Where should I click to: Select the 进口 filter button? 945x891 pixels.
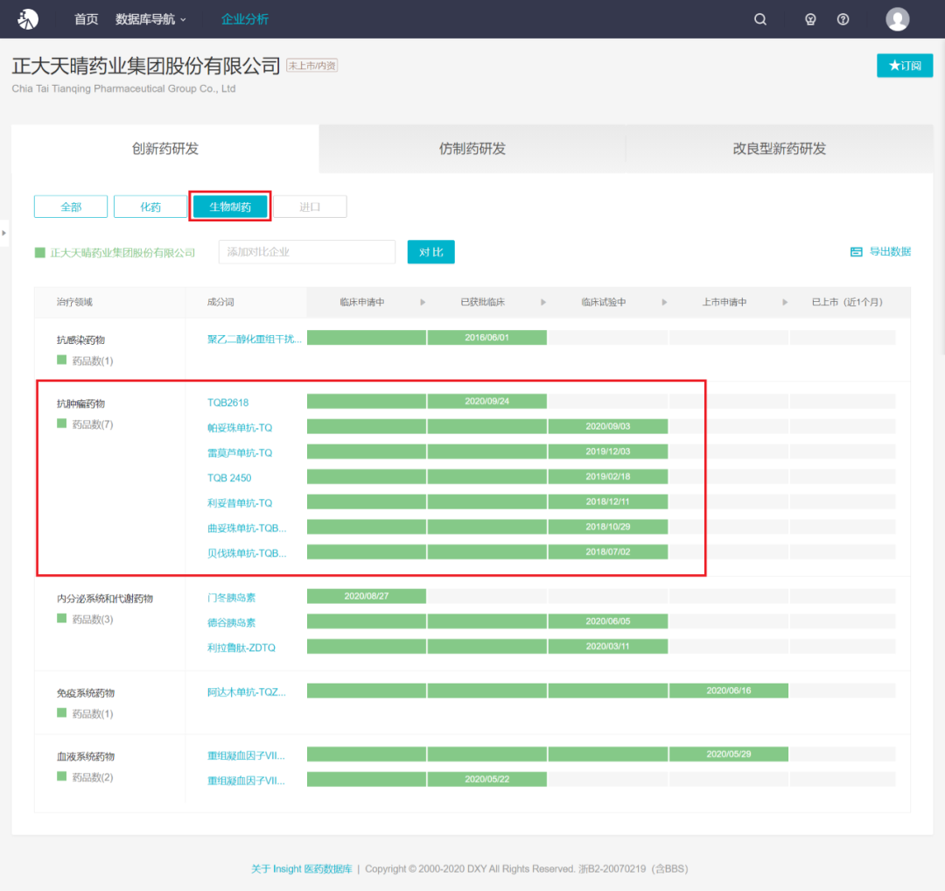click(x=310, y=207)
